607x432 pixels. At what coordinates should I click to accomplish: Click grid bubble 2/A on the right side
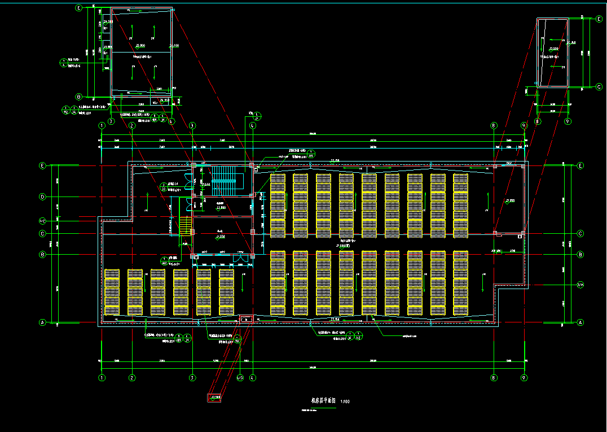point(580,285)
